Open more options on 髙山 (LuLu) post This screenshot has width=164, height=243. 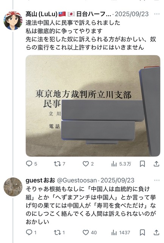coord(157,14)
